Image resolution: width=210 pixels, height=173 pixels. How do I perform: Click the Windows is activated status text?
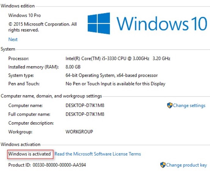(x=30, y=154)
